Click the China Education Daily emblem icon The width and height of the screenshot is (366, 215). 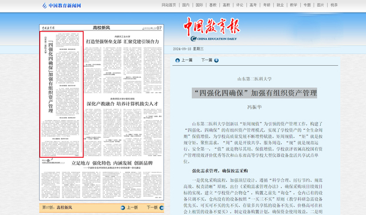[x=193, y=39]
